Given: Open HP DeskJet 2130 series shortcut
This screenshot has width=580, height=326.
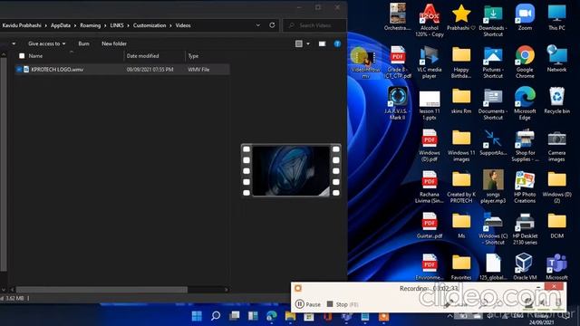Looking at the screenshot, I should (525, 228).
